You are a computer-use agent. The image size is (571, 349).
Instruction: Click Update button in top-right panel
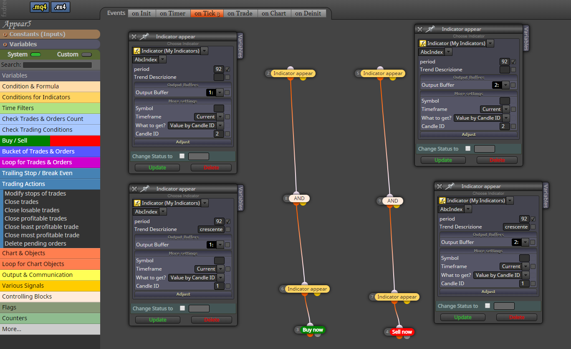point(443,160)
